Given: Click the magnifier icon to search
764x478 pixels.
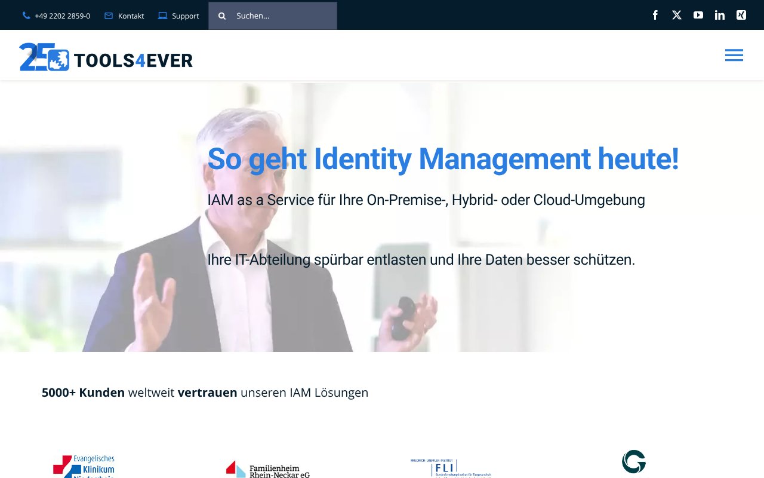Looking at the screenshot, I should tap(222, 16).
